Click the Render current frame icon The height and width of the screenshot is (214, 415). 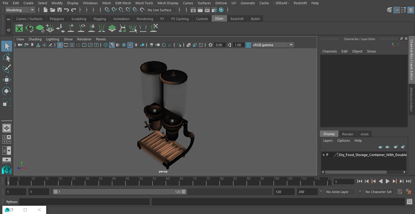(200, 10)
